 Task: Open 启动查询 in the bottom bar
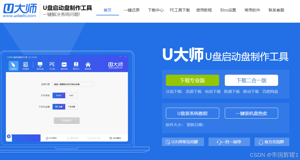(x=115, y=138)
